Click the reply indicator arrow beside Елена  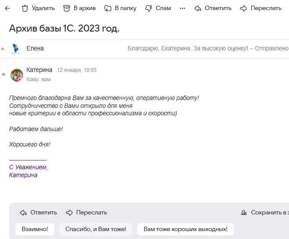coord(3,49)
